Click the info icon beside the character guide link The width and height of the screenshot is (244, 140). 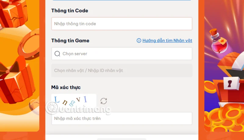coord(139,41)
